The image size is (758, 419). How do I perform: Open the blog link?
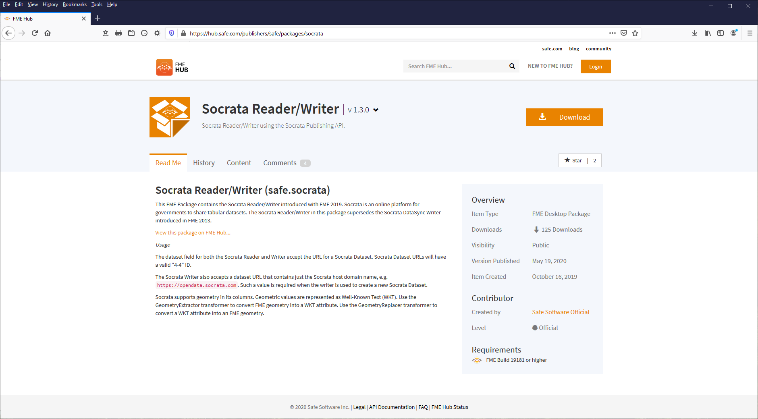tap(574, 49)
